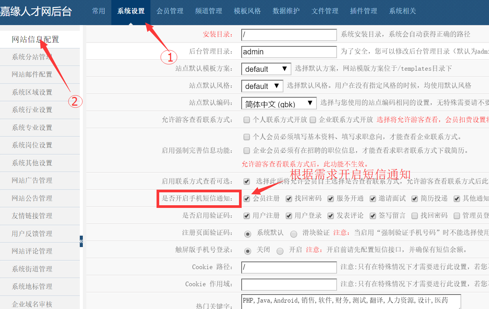
Task: Open 系统行业设置 in the sidebar
Action: tap(32, 110)
